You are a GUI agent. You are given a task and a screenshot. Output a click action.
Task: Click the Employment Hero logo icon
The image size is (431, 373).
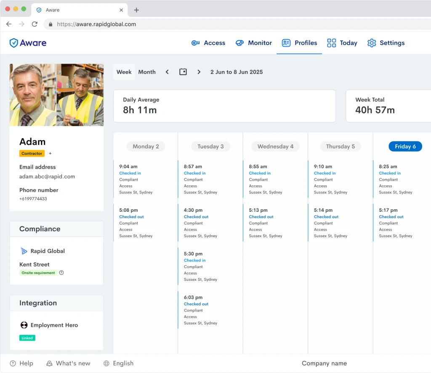[x=24, y=325]
